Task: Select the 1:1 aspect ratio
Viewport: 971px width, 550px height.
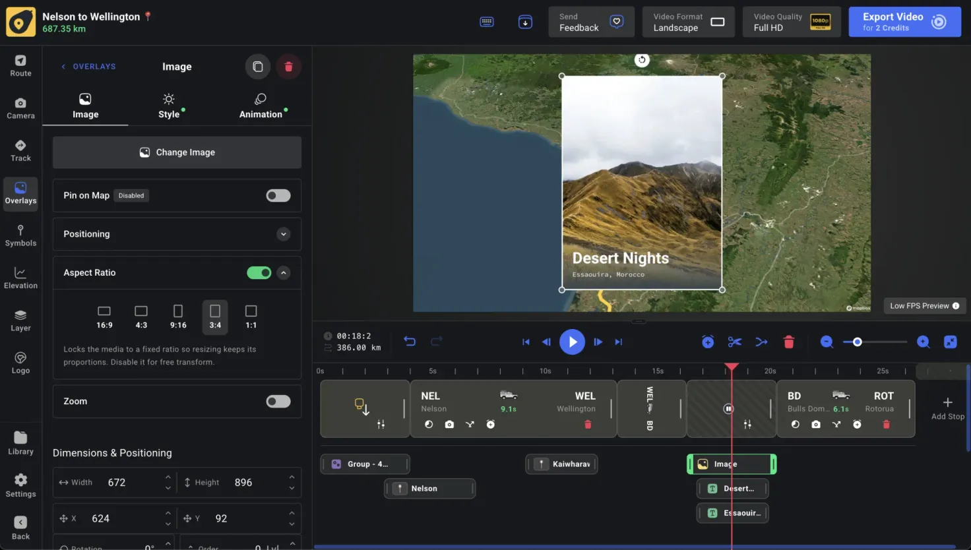Action: click(251, 317)
